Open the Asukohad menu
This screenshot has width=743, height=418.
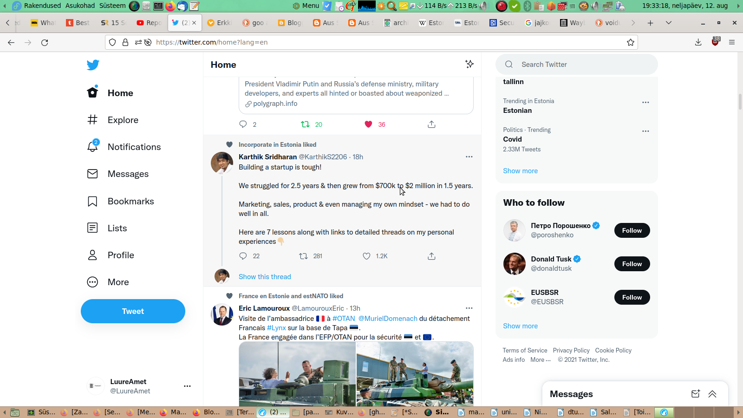tap(80, 6)
